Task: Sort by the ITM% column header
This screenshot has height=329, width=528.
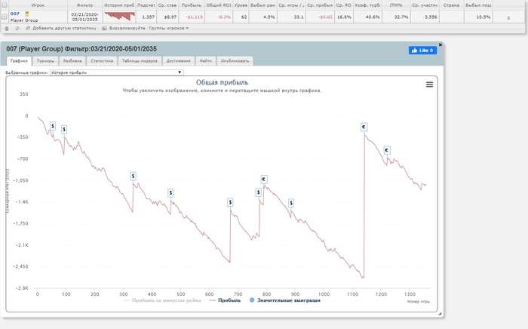Action: tap(396, 5)
